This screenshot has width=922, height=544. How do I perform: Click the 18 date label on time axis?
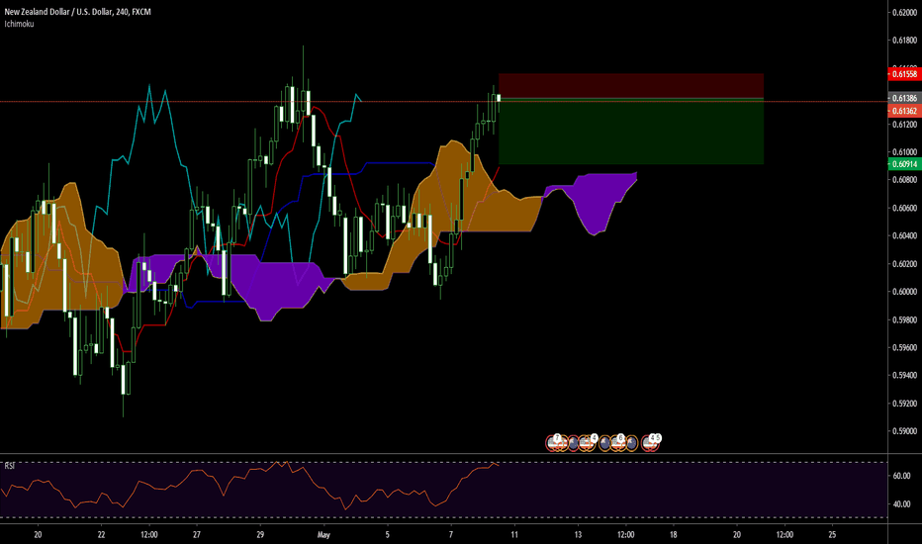(x=673, y=534)
